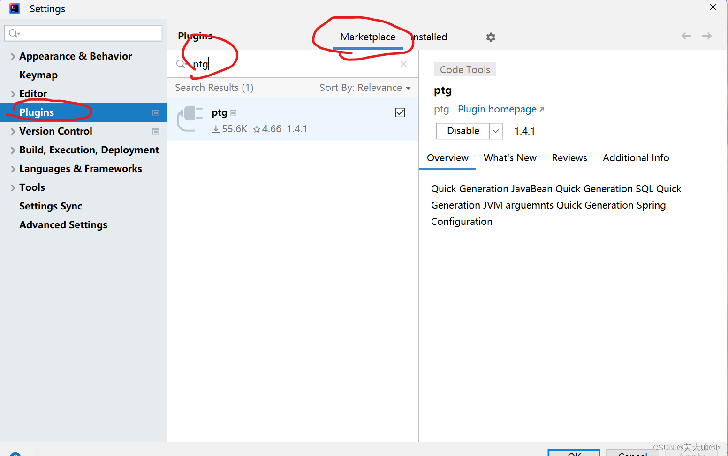
Task: Click the 1.4.1 version beside Disable
Action: point(524,131)
